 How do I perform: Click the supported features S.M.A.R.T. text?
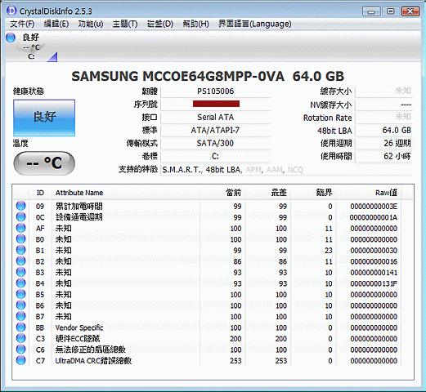(182, 170)
